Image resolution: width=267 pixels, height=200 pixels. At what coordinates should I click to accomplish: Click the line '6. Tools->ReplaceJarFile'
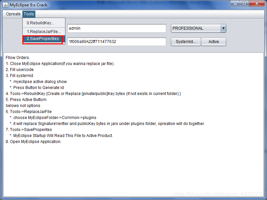[29, 112]
